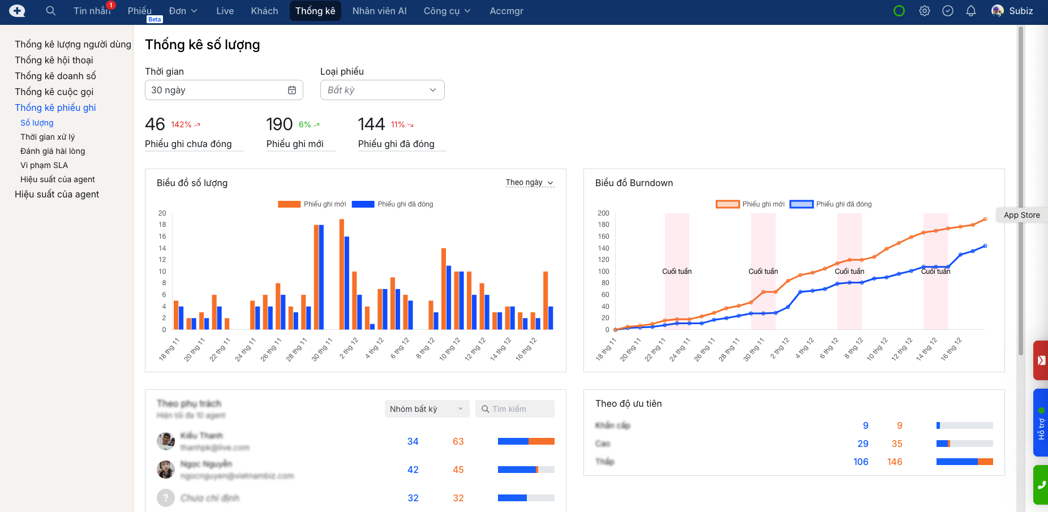Expand the Theo ngày chart dropdown

point(529,183)
